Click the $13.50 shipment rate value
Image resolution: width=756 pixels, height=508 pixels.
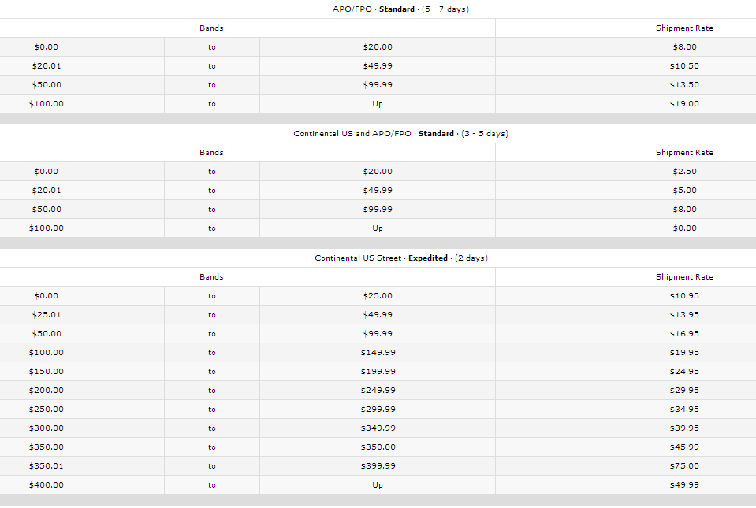(683, 85)
